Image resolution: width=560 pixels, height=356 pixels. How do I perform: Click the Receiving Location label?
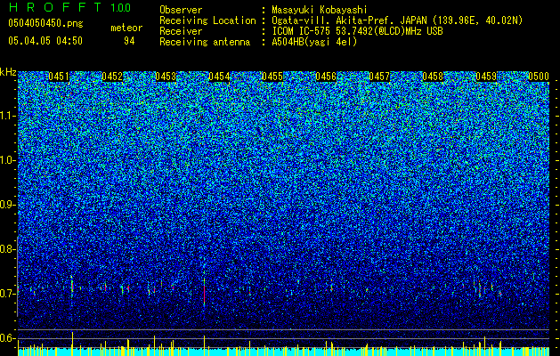coord(207,20)
